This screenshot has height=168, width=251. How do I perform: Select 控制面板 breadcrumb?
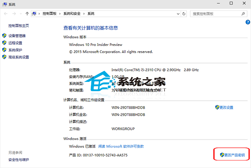[49, 14]
